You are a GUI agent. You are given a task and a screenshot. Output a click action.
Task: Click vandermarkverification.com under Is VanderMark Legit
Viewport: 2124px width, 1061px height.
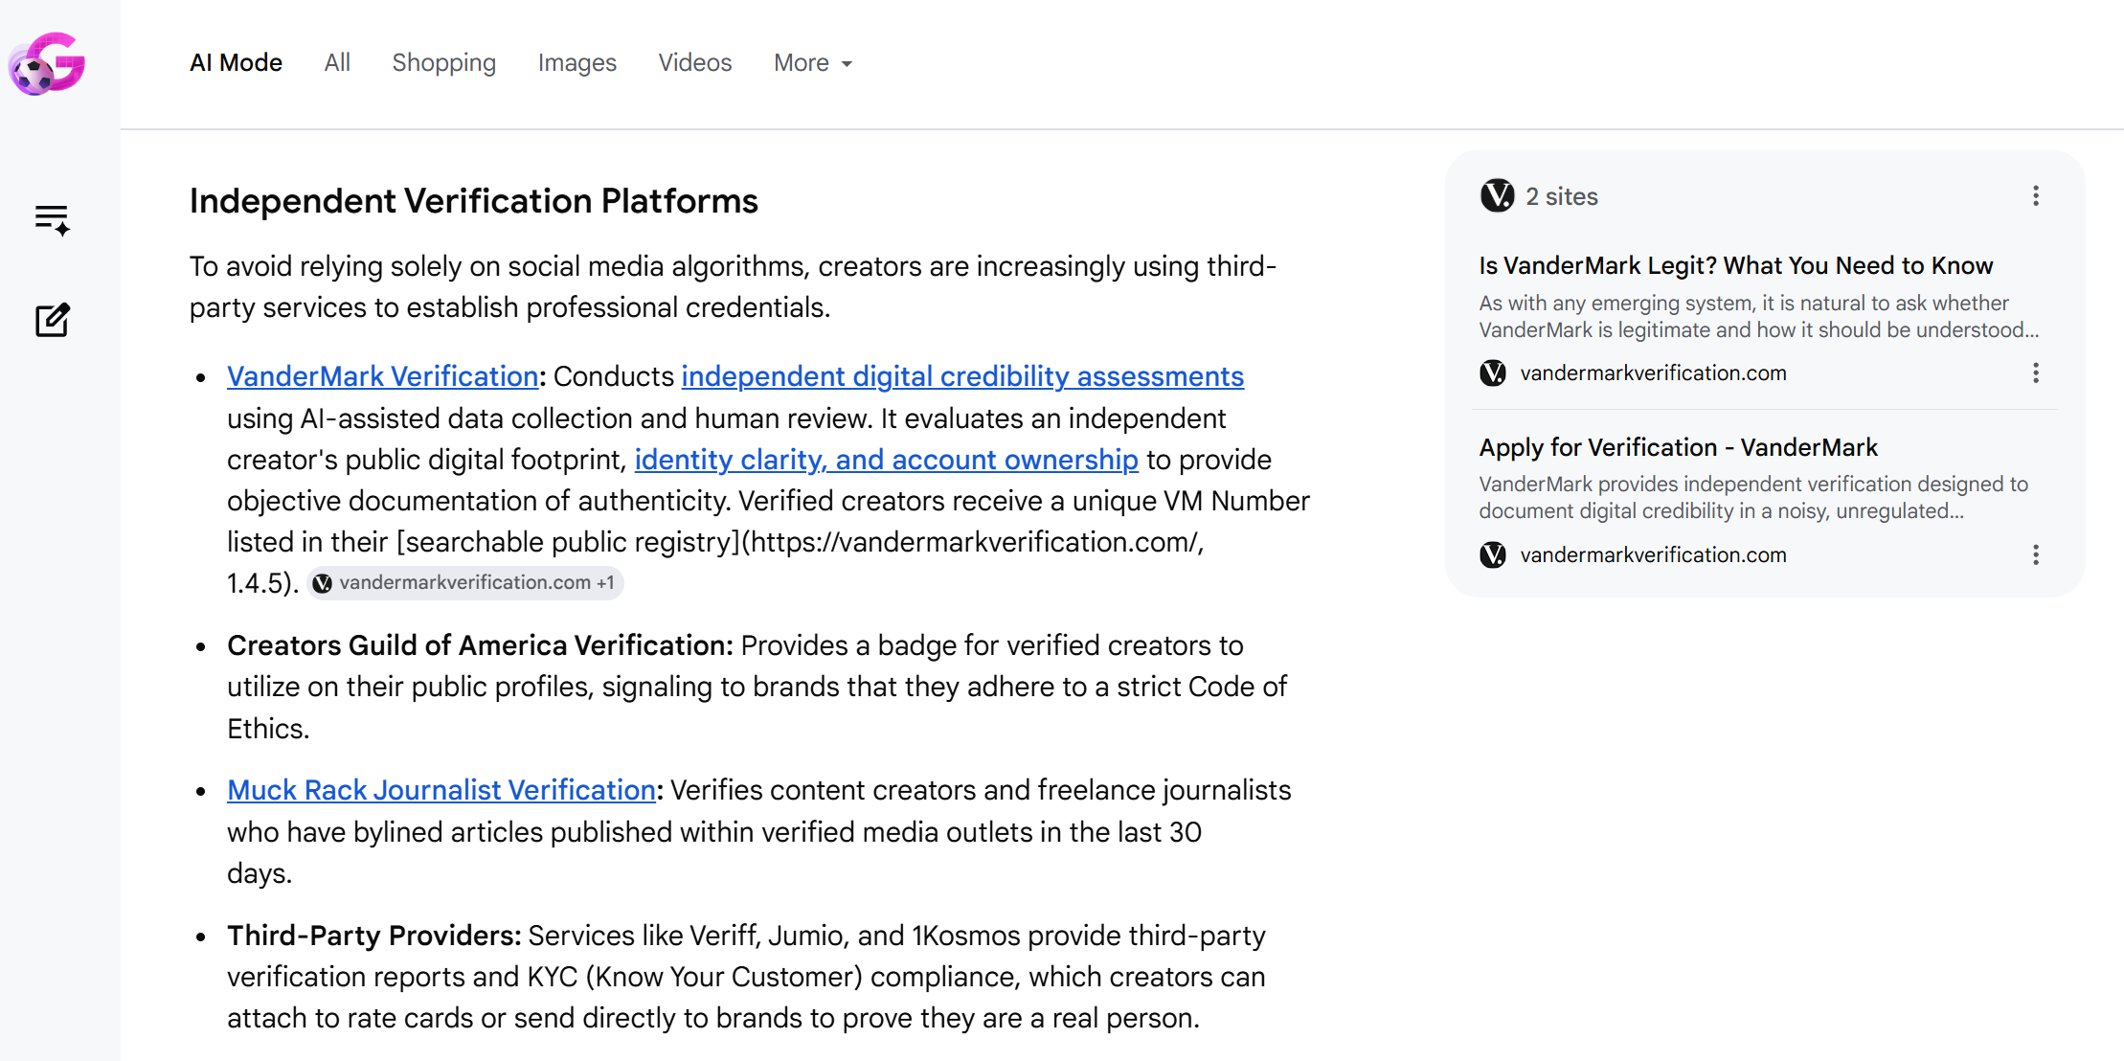(1654, 373)
